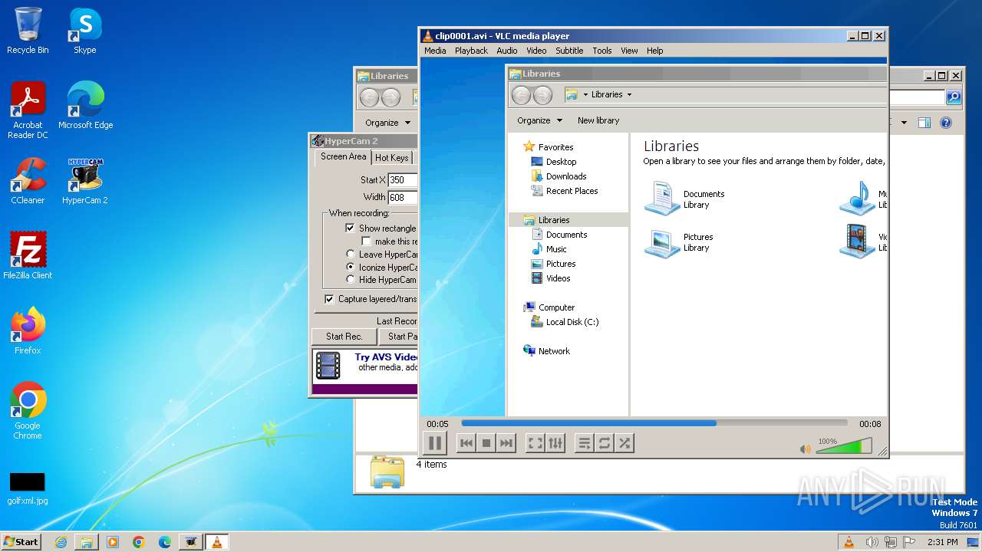Select Hide HyperCam radio option

(351, 280)
